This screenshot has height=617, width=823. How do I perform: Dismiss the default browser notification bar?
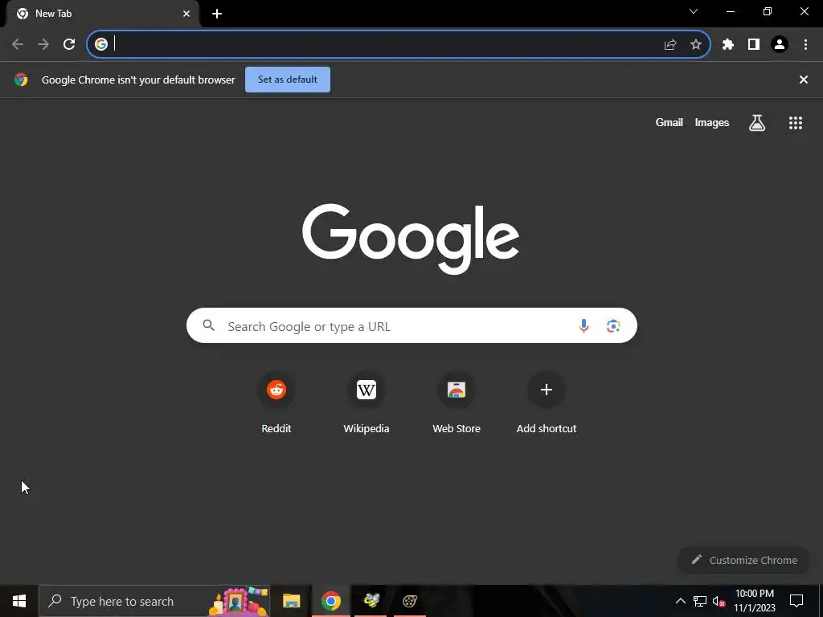[x=804, y=80]
